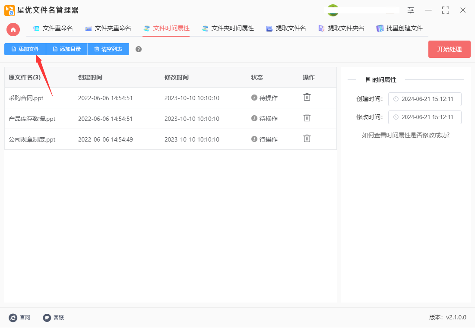The height and width of the screenshot is (328, 475).
Task: Click the 操作 column header
Action: click(309, 77)
